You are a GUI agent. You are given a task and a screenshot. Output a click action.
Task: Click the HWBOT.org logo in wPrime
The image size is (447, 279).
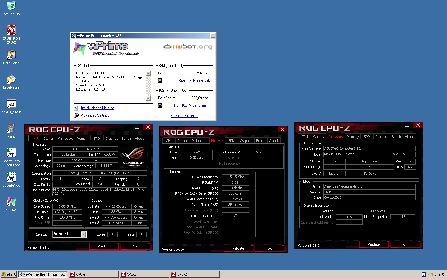(x=188, y=47)
